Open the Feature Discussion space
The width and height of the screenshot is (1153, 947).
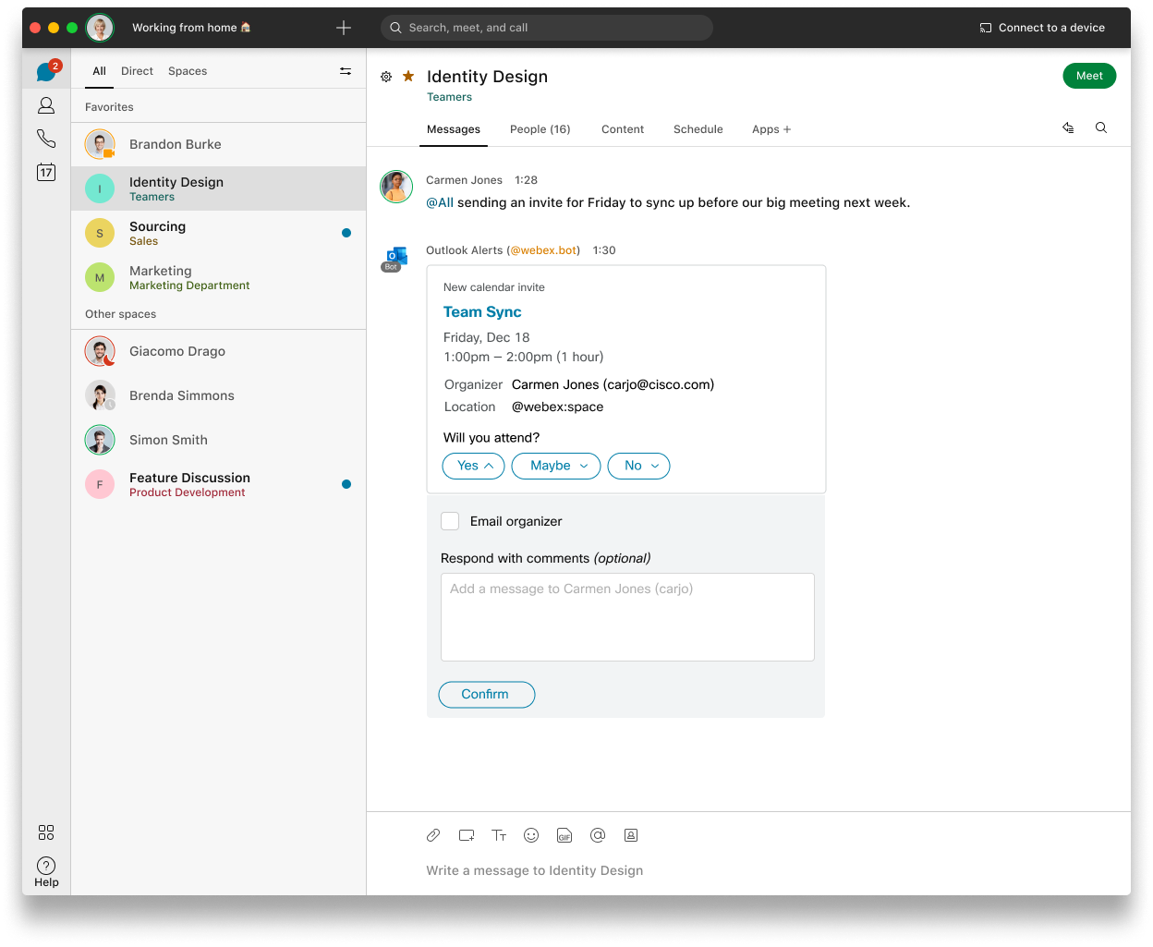tap(218, 484)
